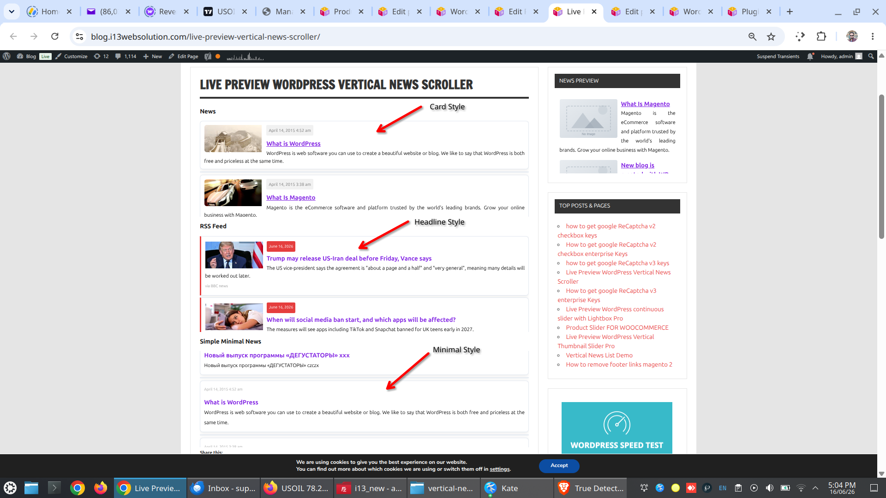The image size is (886, 498).
Task: Switch to the Plugins browser tab
Action: coord(749,12)
